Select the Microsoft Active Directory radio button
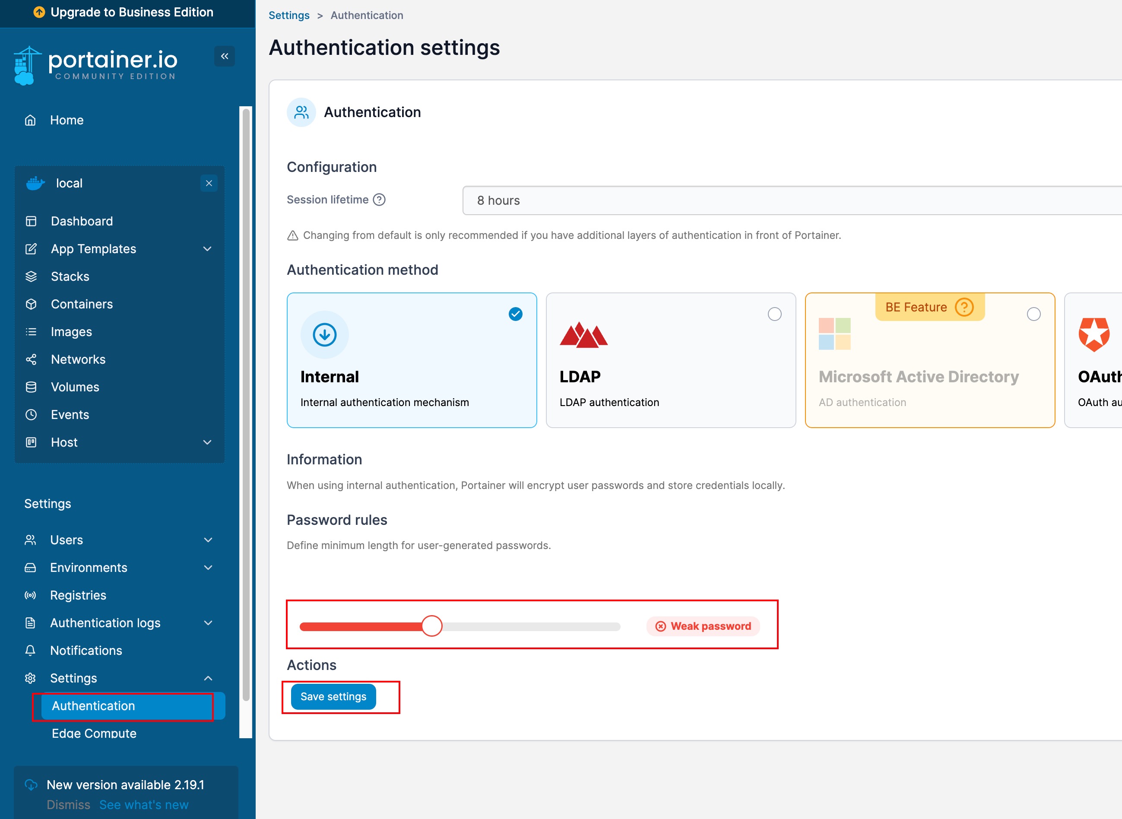1122x819 pixels. click(1033, 314)
